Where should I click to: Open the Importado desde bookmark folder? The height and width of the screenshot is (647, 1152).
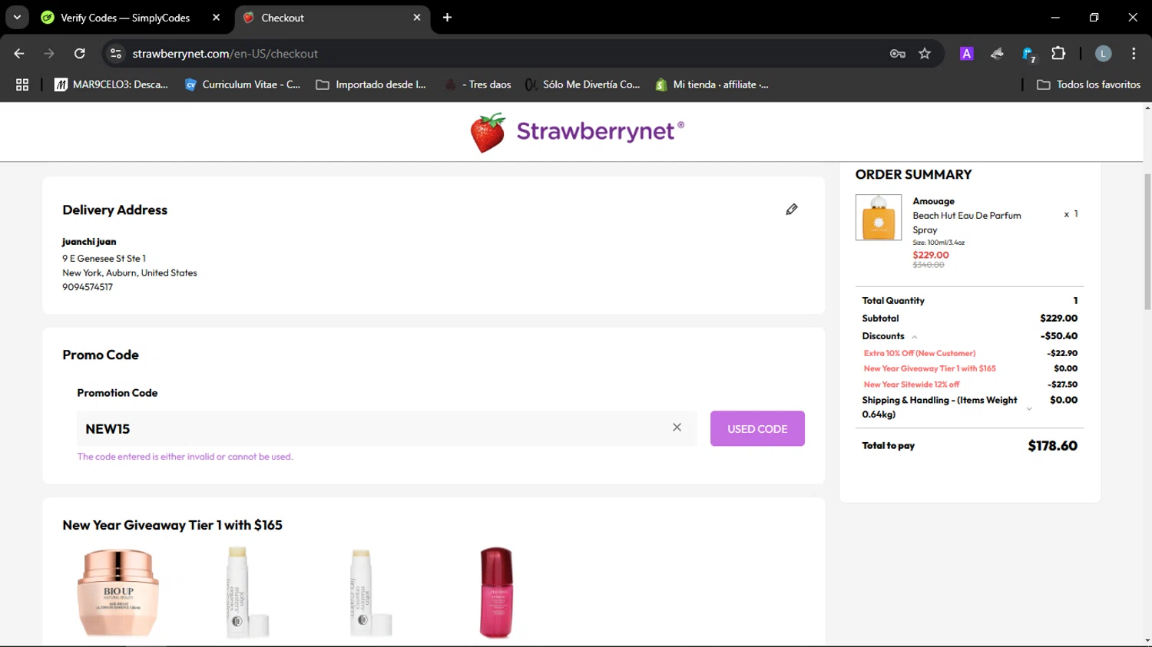(371, 84)
